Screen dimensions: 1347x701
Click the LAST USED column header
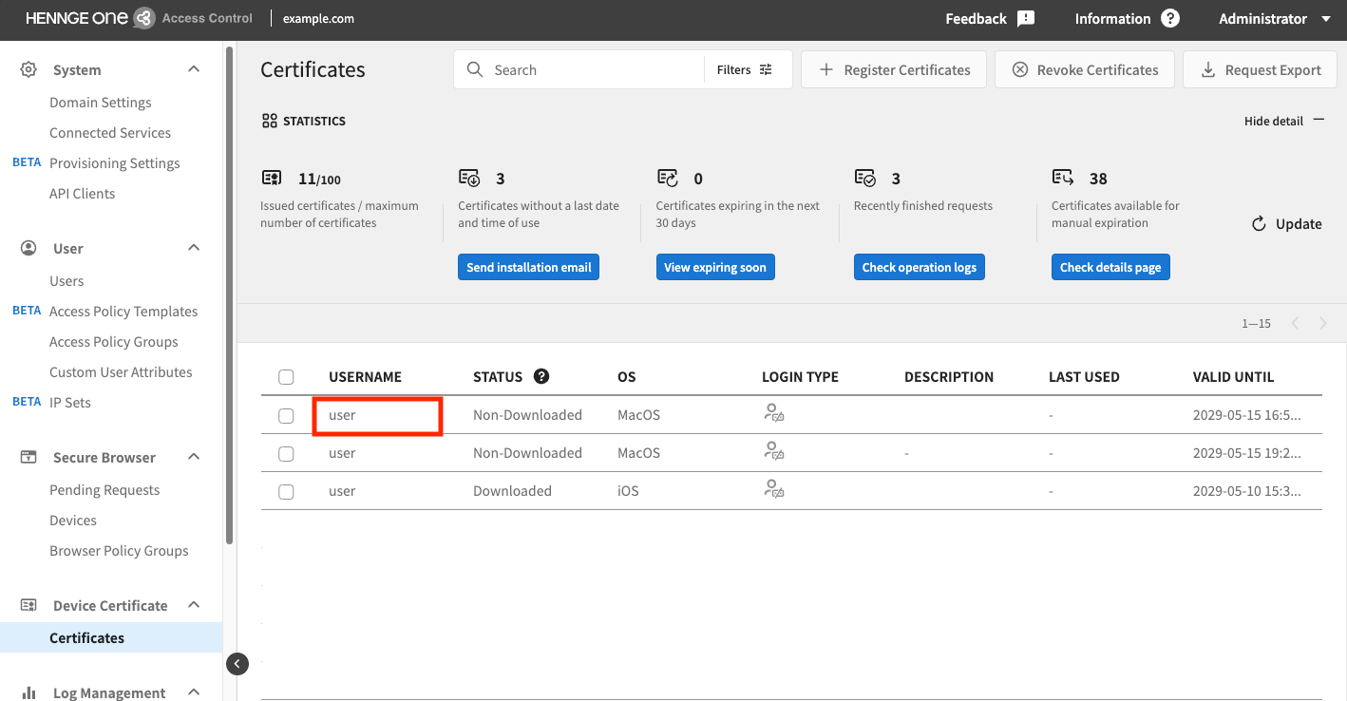coord(1084,377)
